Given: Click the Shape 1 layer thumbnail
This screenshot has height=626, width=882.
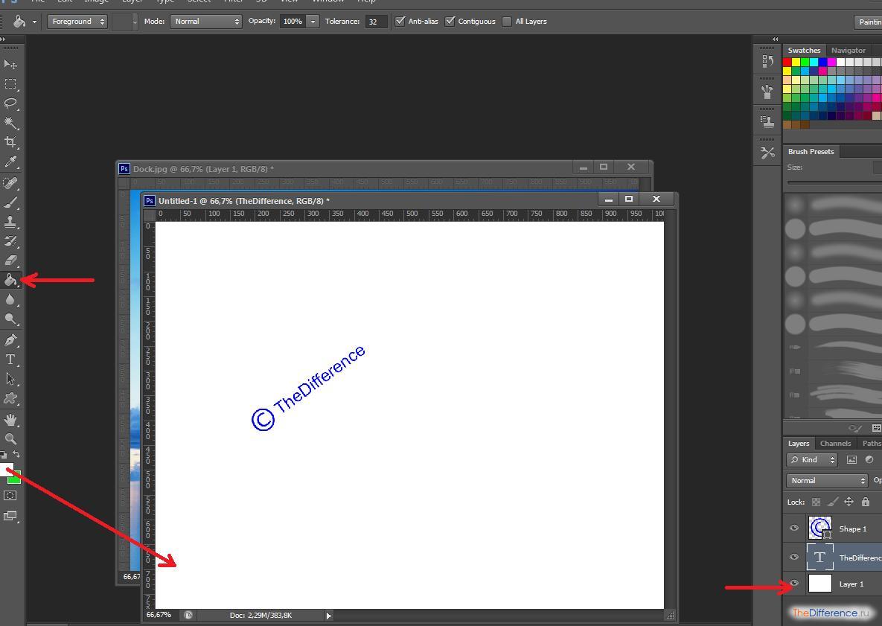Looking at the screenshot, I should click(x=819, y=528).
